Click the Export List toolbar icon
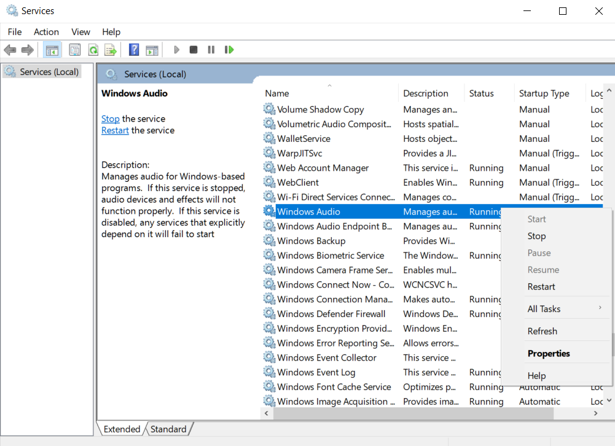Viewport: 615px width, 446px height. pyautogui.click(x=111, y=50)
